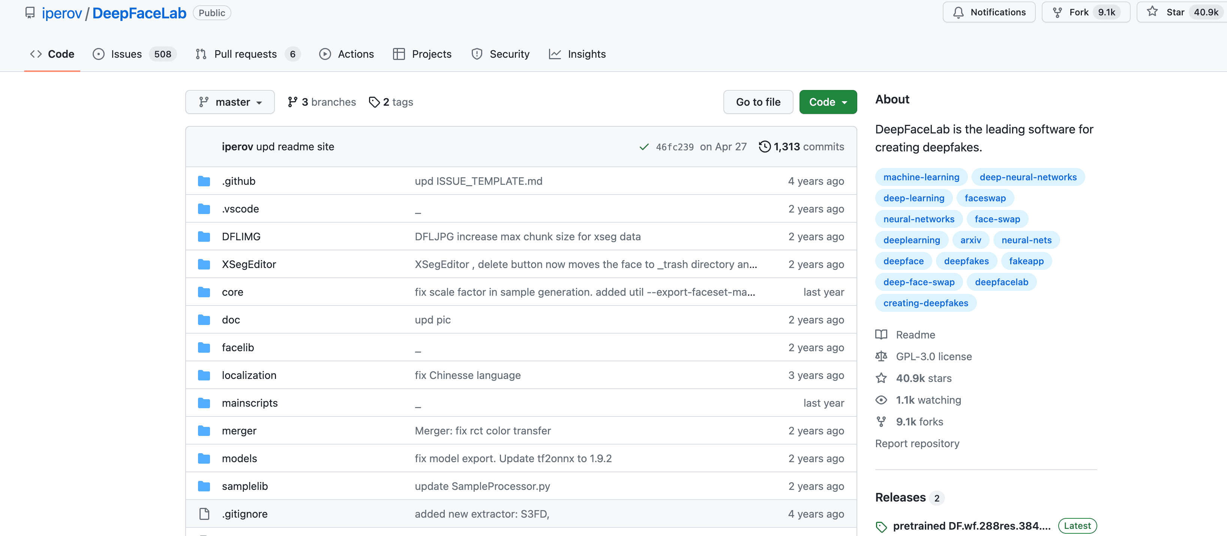This screenshot has width=1227, height=536.
Task: Open the Pull requests tab
Action: tap(245, 54)
